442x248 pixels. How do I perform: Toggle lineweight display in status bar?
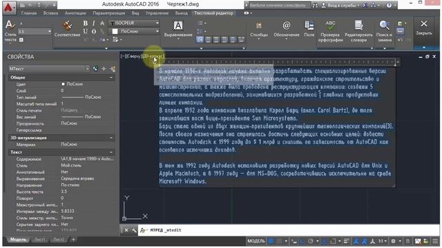[x=347, y=241]
